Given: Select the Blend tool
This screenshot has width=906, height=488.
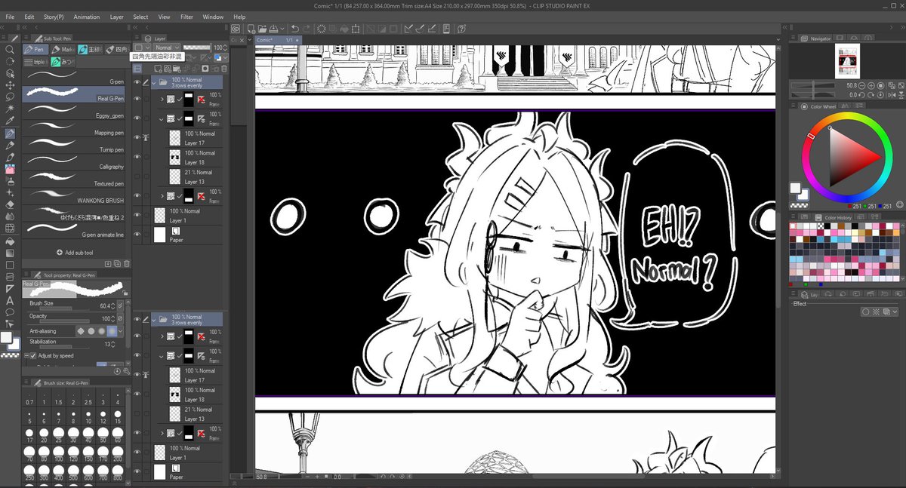Looking at the screenshot, I should tap(10, 216).
